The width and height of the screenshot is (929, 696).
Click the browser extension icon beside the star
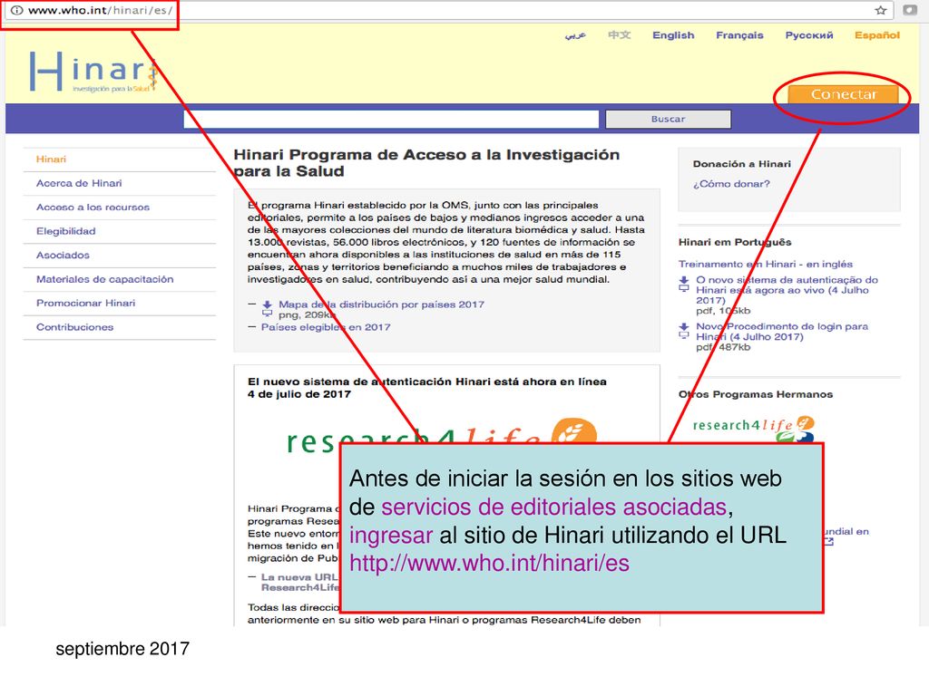[x=910, y=10]
